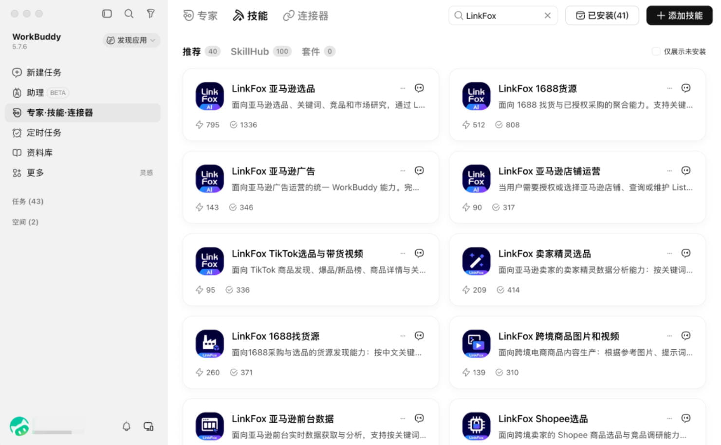Click the LinkFox 1688找货源 factory icon

click(x=210, y=344)
